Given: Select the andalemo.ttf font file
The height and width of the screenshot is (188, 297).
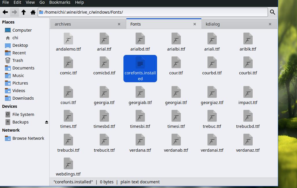Looking at the screenshot, I should [68, 42].
